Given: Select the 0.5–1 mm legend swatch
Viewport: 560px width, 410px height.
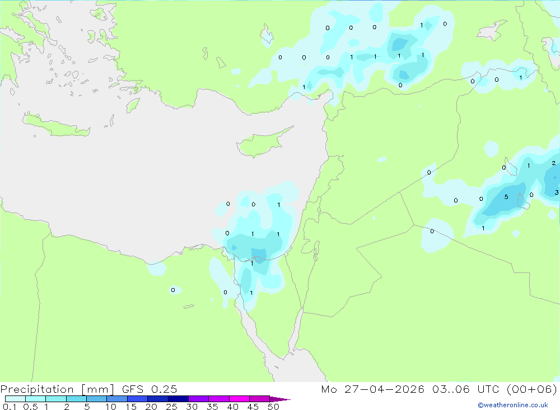Looking at the screenshot, I should pos(36,399).
